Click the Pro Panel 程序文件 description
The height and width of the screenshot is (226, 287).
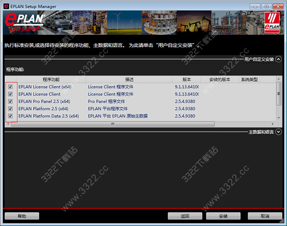point(106,101)
